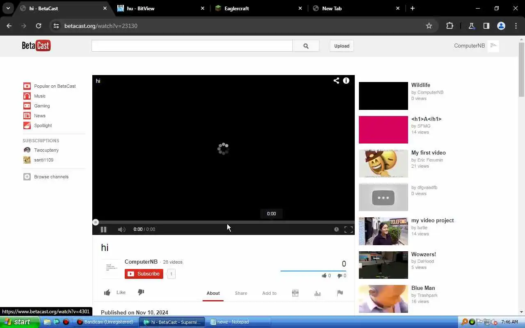
Task: Open a new browser tab with plus
Action: click(x=413, y=8)
